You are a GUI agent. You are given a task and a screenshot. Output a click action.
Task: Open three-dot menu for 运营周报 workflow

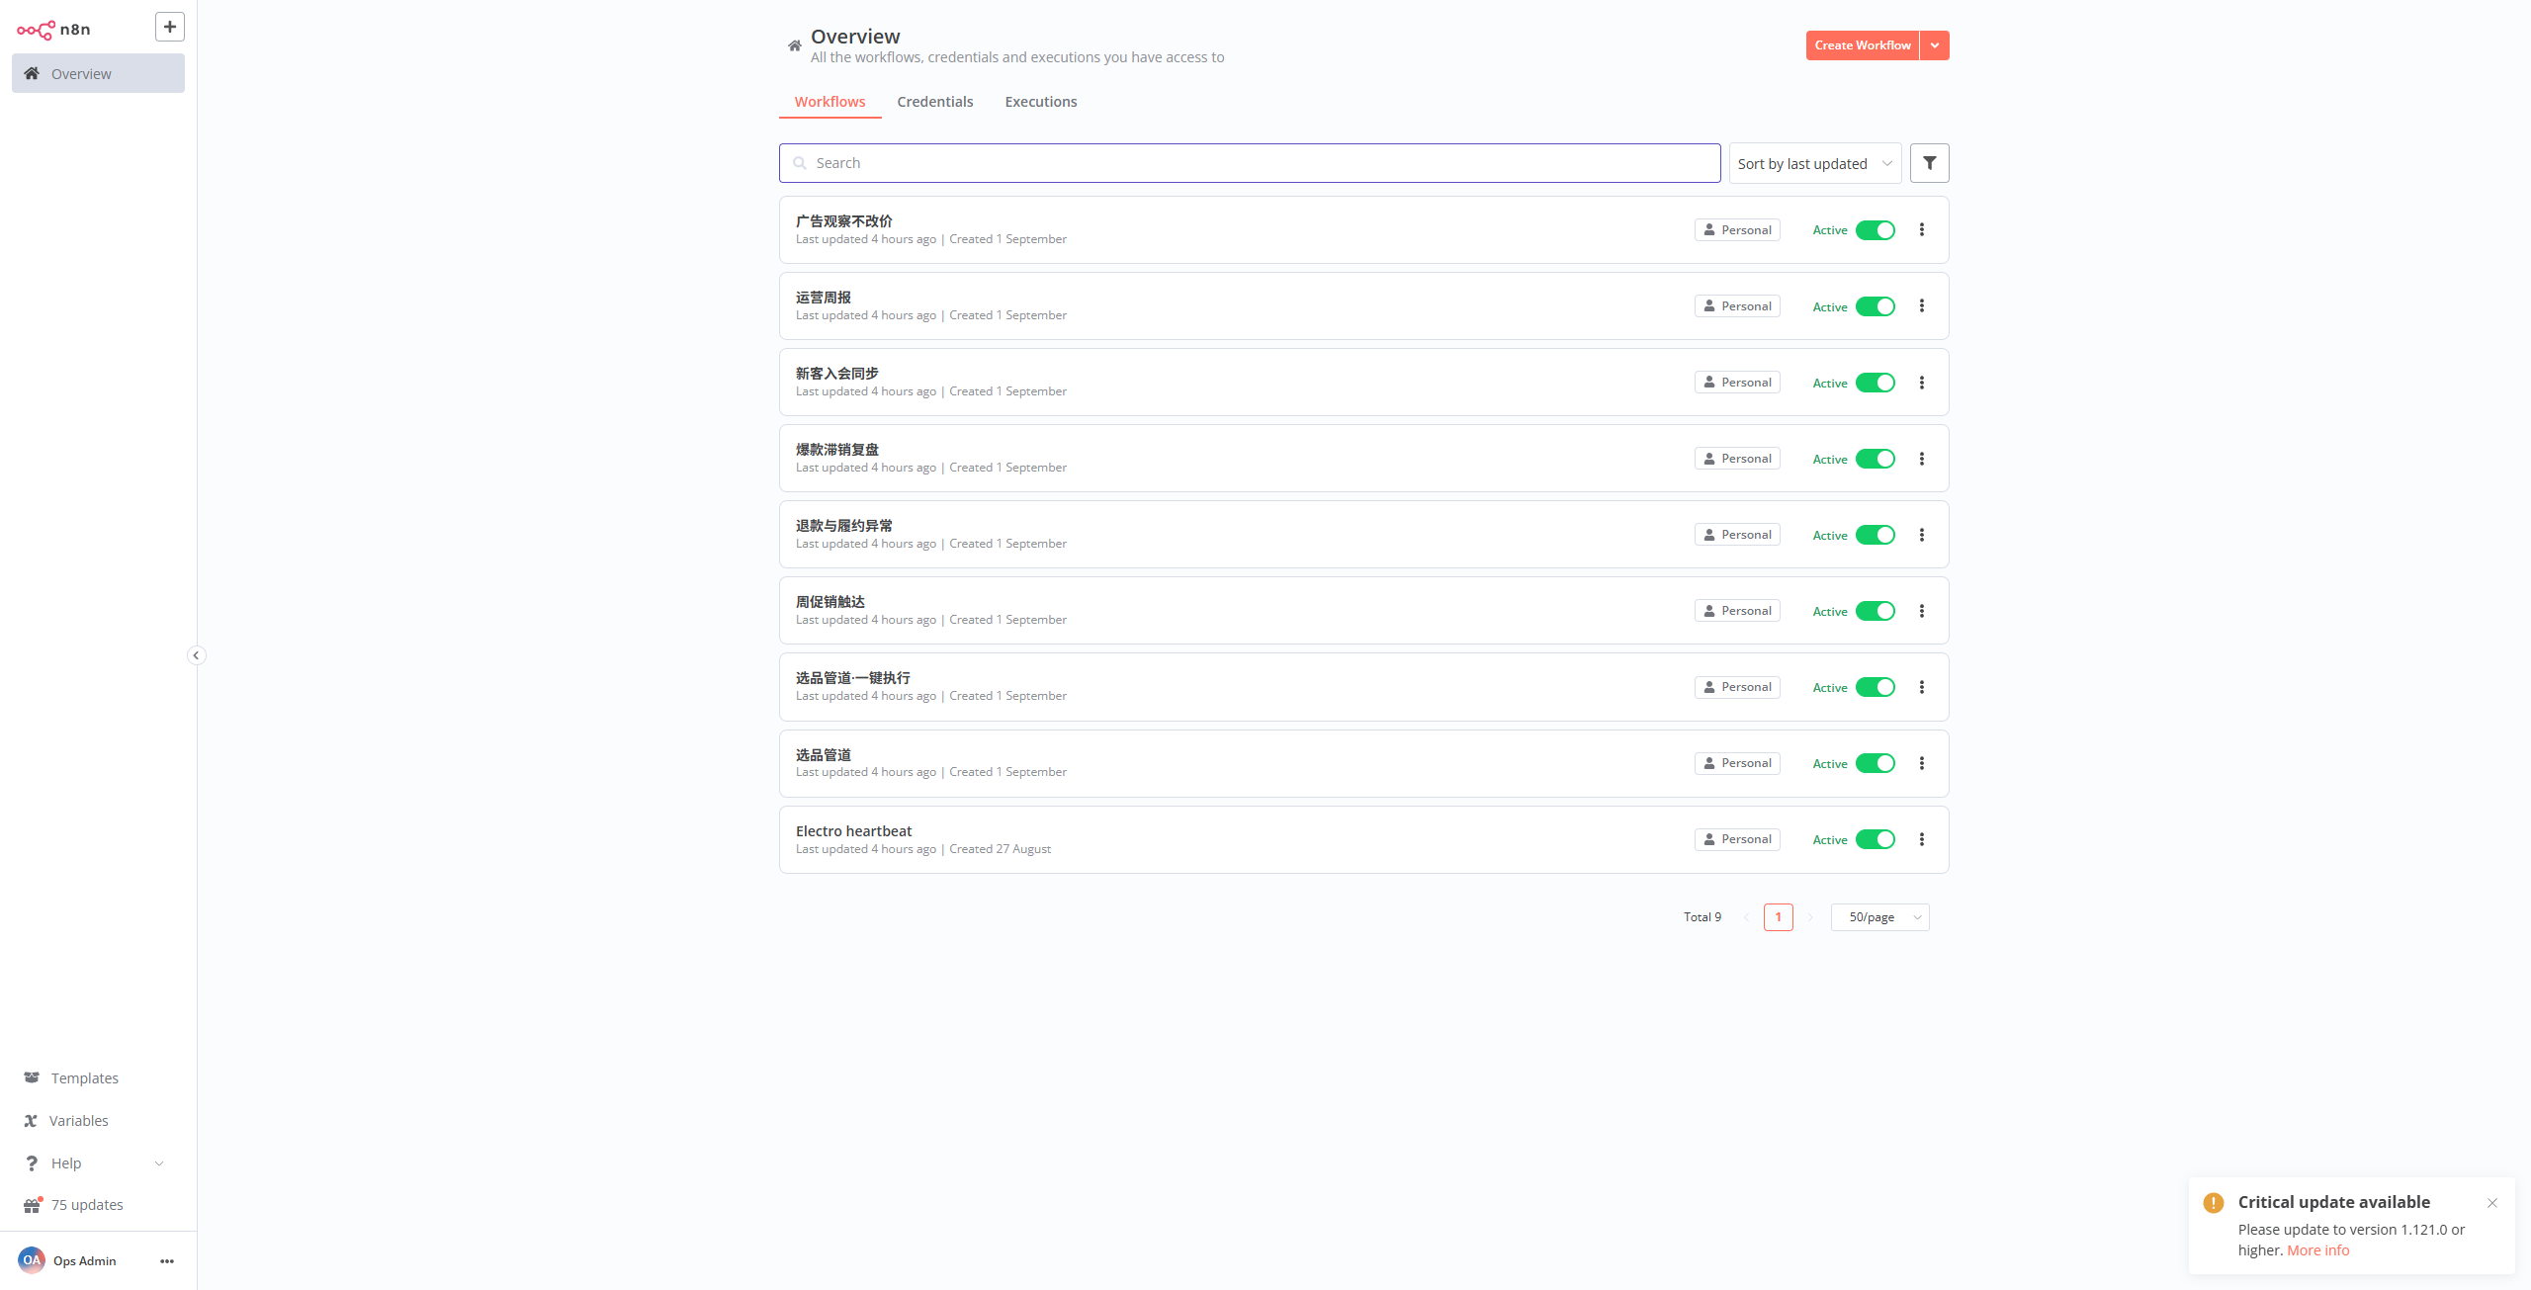[x=1922, y=306]
